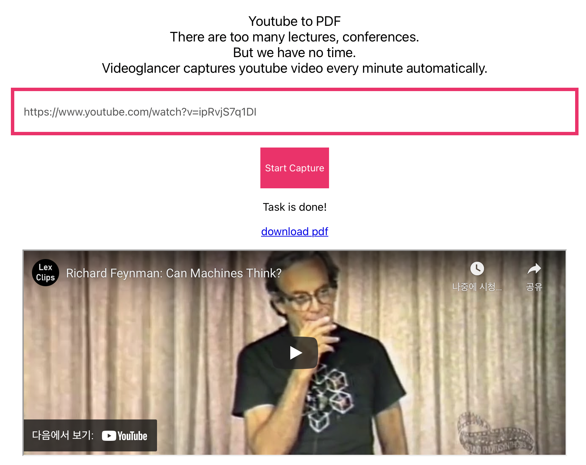The width and height of the screenshot is (586, 465).
Task: Click the 다음에서 보기 text label
Action: 63,435
